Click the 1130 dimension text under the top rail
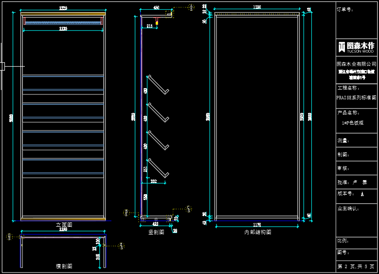The height and width of the screenshot is (274, 379). [63, 29]
